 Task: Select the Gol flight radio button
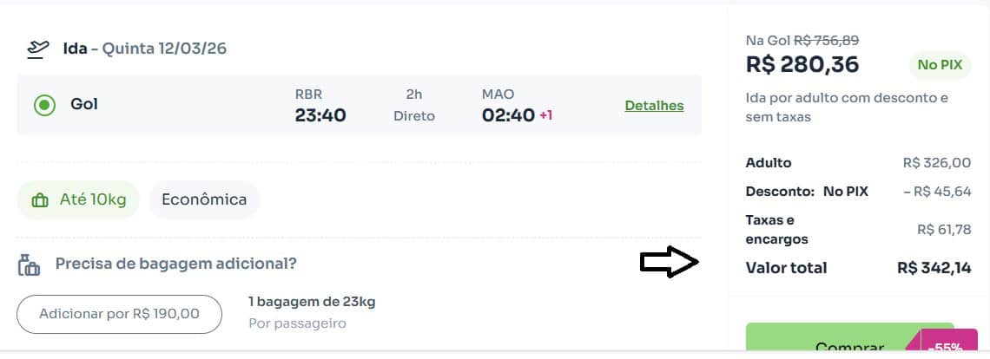(x=44, y=105)
